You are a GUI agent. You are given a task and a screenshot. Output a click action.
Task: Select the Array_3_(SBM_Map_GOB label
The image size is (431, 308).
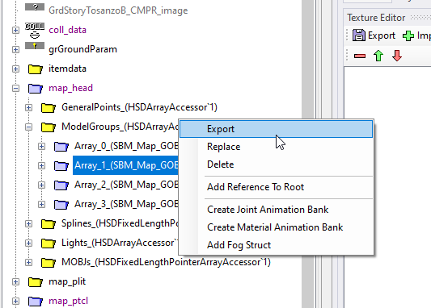click(x=126, y=204)
